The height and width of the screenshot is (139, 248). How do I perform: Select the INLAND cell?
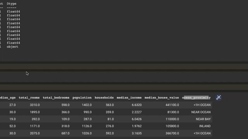point(205,126)
